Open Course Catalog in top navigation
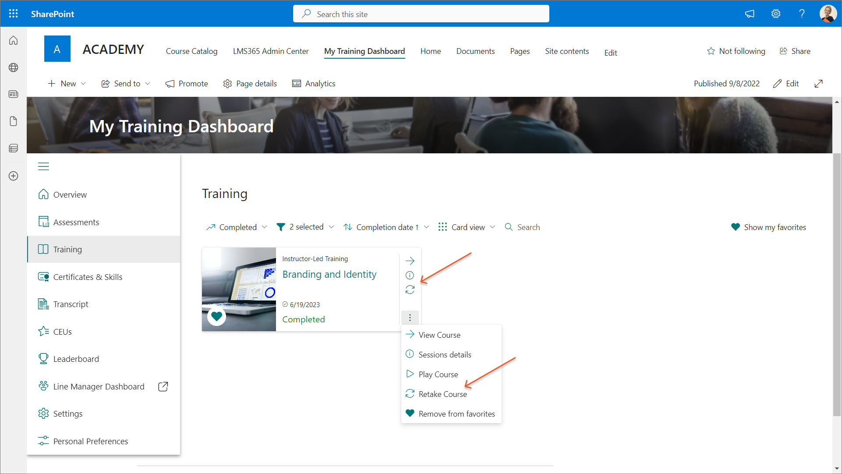This screenshot has width=842, height=474. pos(191,51)
